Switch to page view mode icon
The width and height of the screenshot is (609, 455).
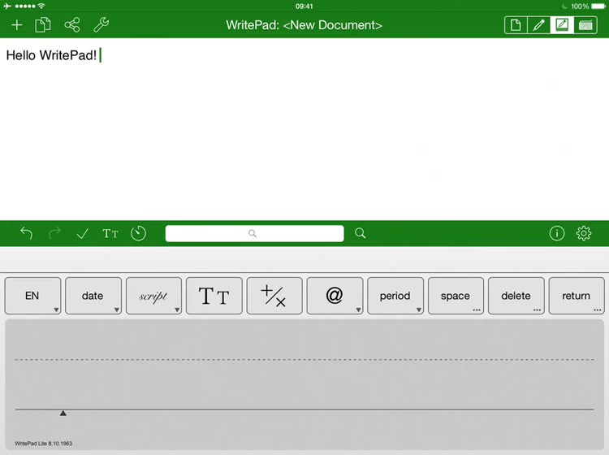[516, 25]
